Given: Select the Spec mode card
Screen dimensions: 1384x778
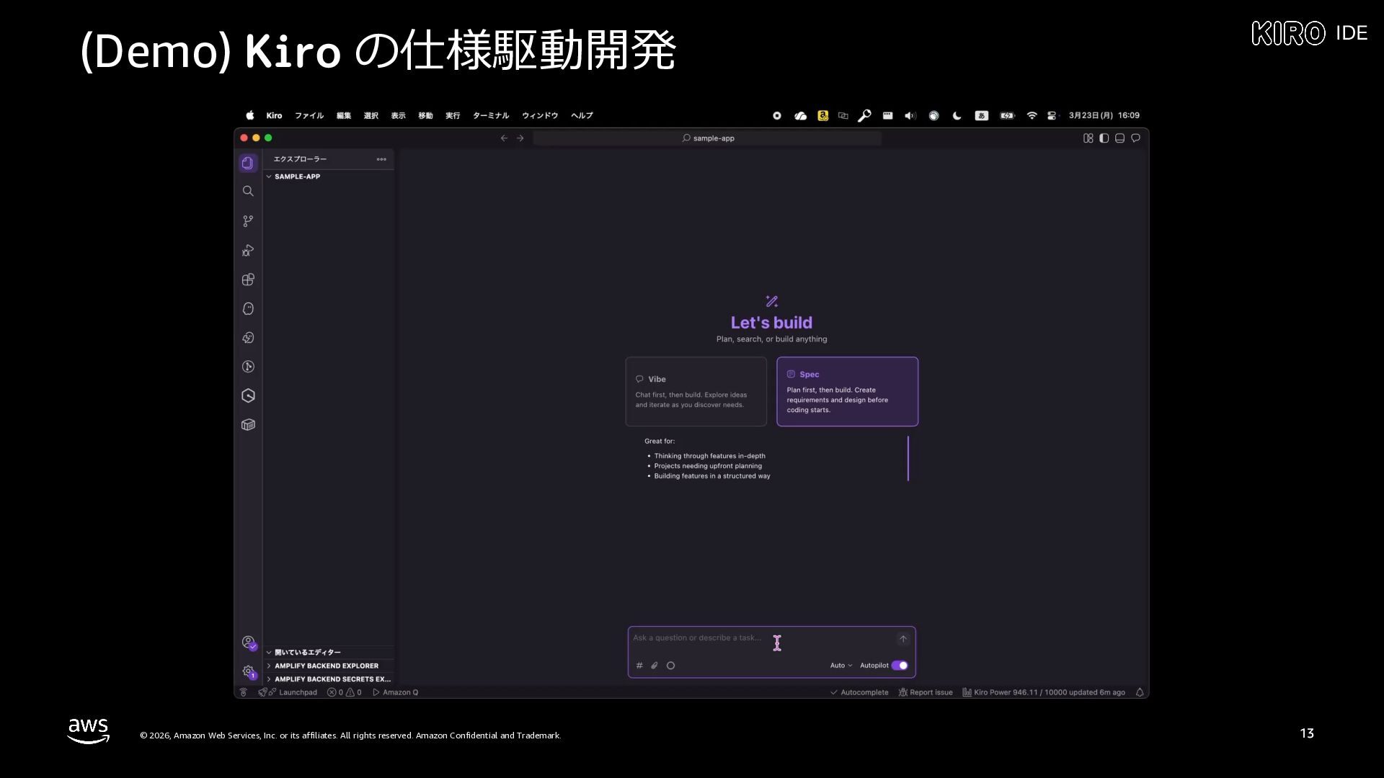Looking at the screenshot, I should pos(847,391).
